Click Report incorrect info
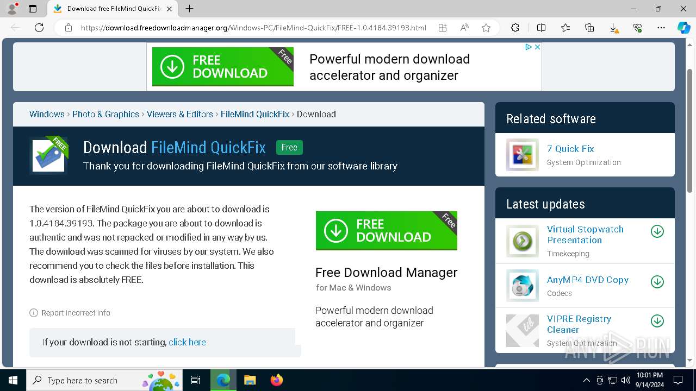Screen dimensions: 696x391 (70, 313)
